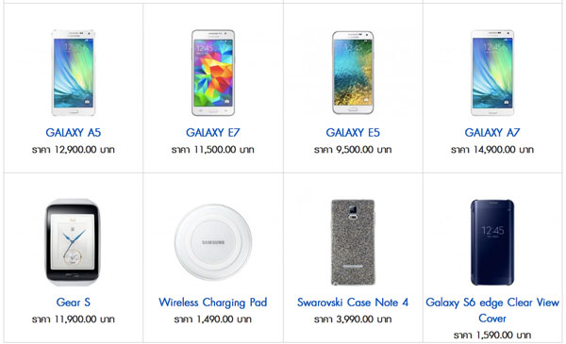The height and width of the screenshot is (344, 566).
Task: Open the GALAXY E7 product link
Action: 213,133
